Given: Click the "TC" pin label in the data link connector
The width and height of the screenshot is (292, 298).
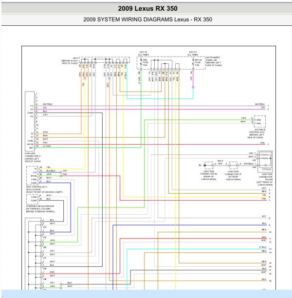Looking at the screenshot, I should 32,137.
